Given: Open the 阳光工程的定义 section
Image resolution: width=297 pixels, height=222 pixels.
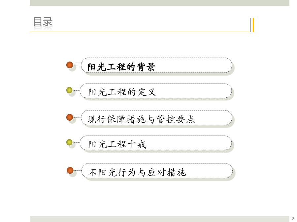Looking at the screenshot, I should click(122, 92).
